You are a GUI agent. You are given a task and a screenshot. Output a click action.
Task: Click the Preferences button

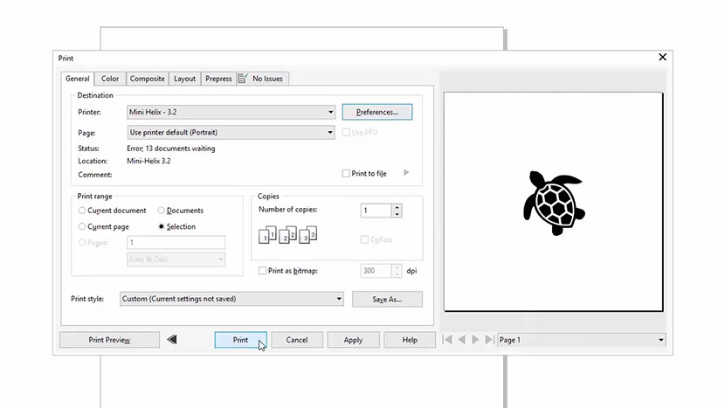tap(376, 112)
